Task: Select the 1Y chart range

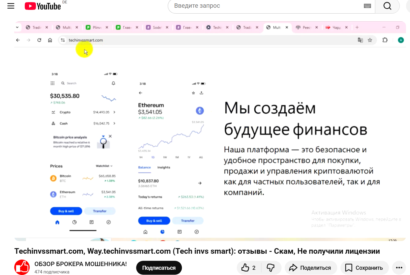Action: click(189, 157)
